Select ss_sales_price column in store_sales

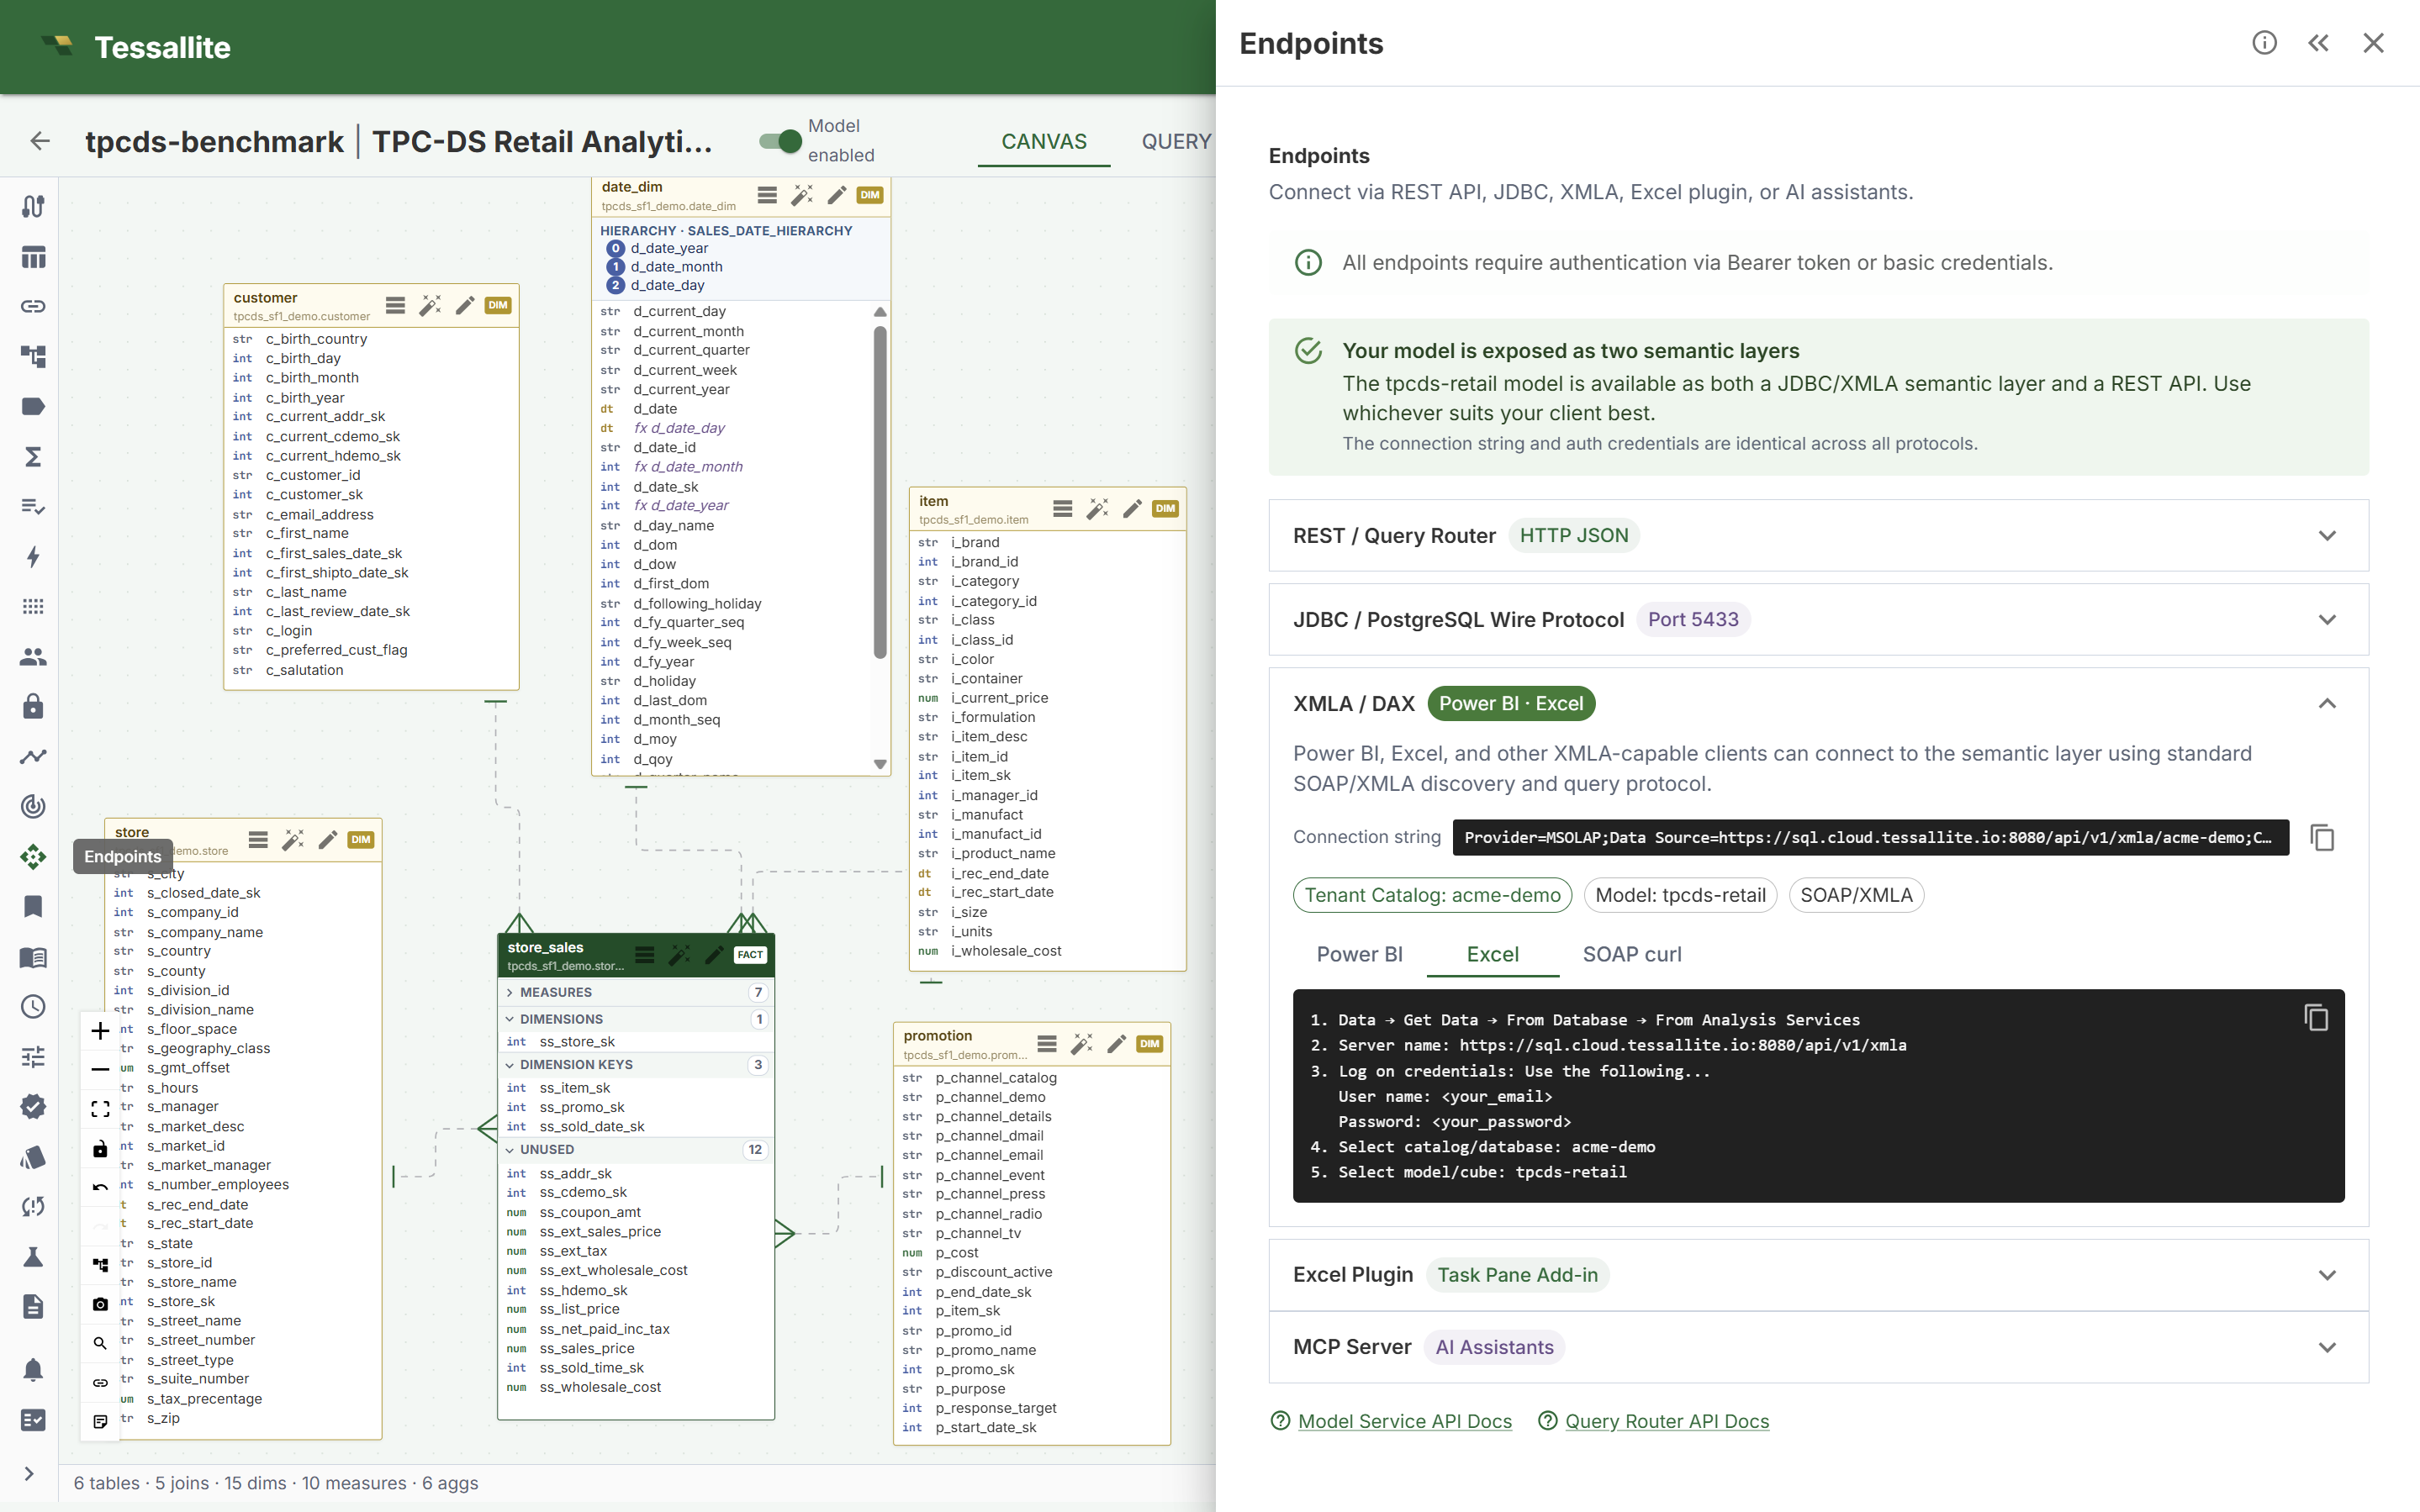587,1349
